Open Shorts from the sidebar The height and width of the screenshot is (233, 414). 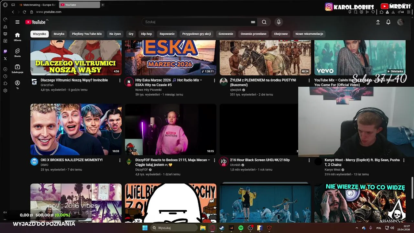[17, 53]
